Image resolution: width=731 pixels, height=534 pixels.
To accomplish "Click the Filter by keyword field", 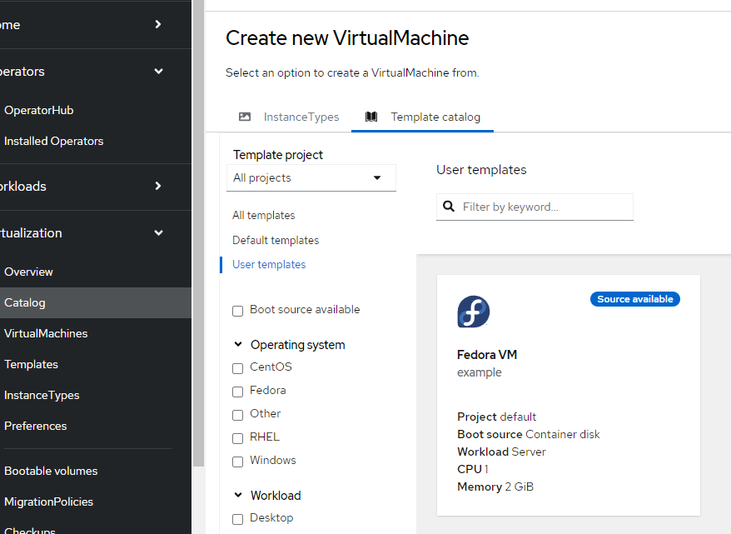I will click(x=541, y=207).
